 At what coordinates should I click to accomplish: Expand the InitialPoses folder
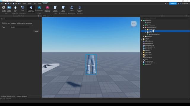click(x=145, y=29)
